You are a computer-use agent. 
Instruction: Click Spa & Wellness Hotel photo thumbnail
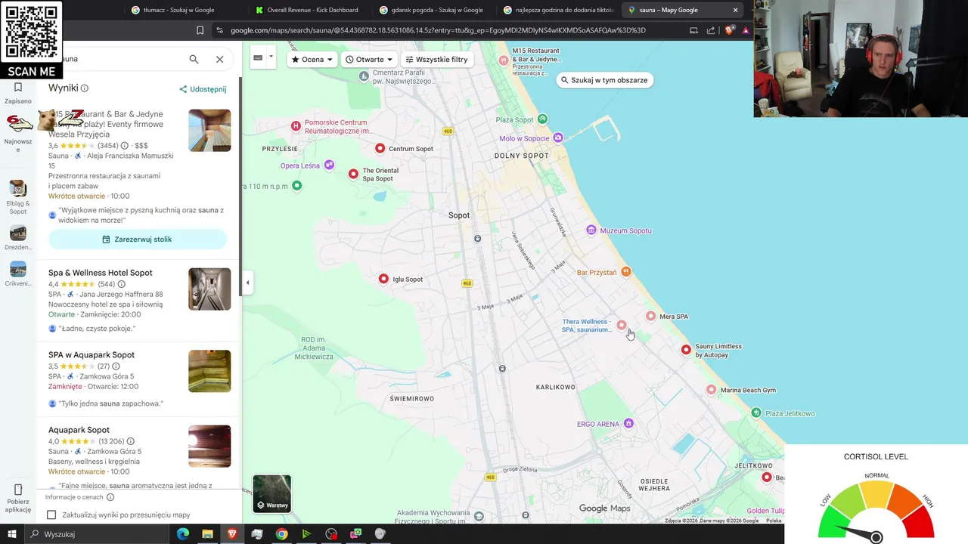point(209,289)
